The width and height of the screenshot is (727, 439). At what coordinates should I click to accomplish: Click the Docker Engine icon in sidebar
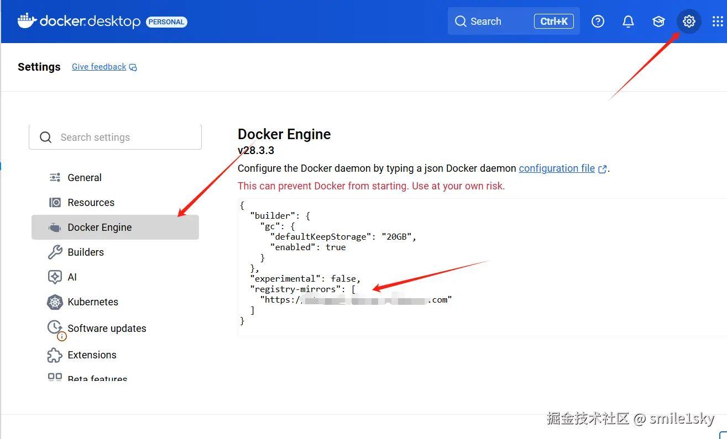pos(55,228)
